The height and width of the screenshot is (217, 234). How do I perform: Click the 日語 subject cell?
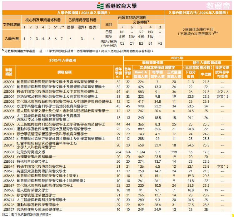point(109,32)
